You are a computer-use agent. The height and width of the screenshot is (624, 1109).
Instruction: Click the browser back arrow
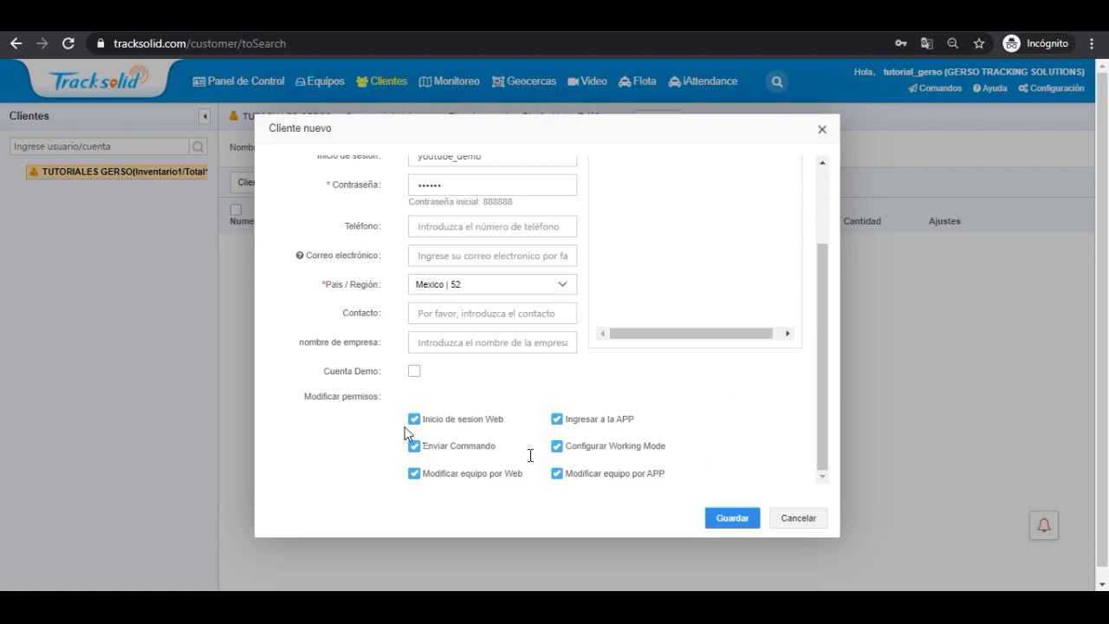[x=16, y=43]
